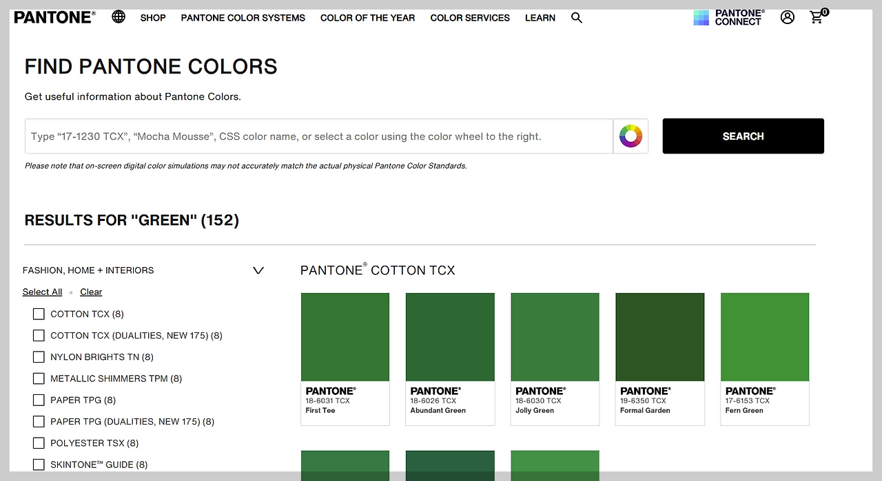Click the Select All link
This screenshot has width=882, height=481.
tap(42, 292)
